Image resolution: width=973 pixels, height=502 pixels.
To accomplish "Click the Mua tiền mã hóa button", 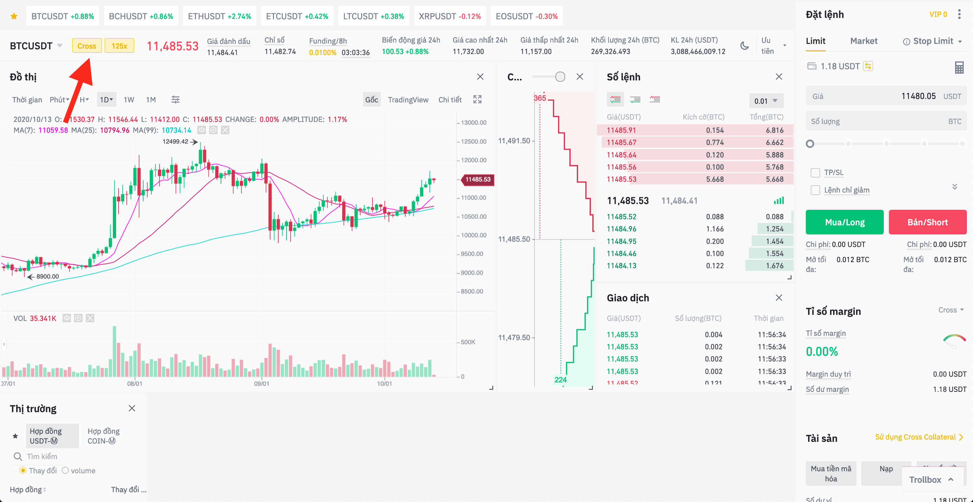I will [831, 473].
